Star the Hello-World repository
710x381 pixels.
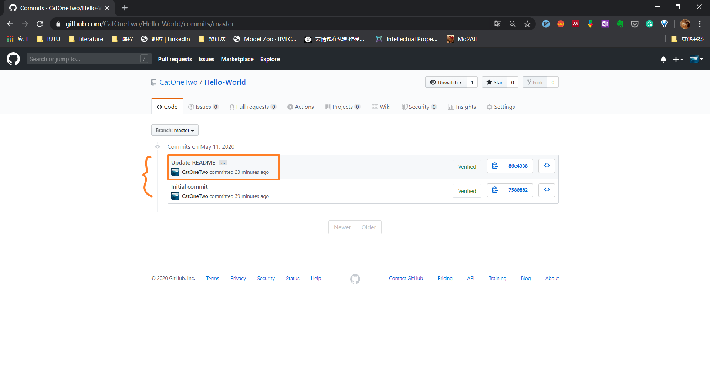click(x=494, y=82)
